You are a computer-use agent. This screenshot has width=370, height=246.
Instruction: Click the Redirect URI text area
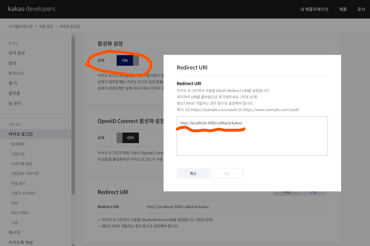[252, 136]
